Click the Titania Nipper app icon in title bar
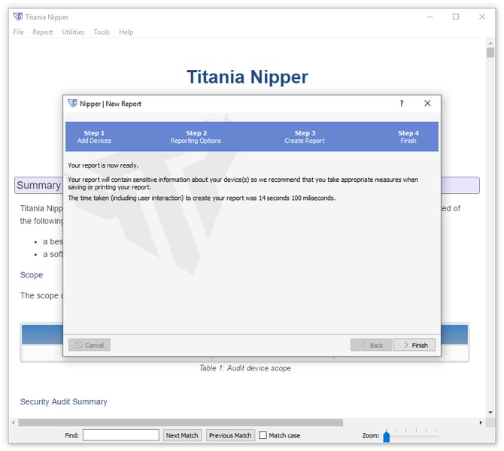This screenshot has width=504, height=451. [18, 17]
